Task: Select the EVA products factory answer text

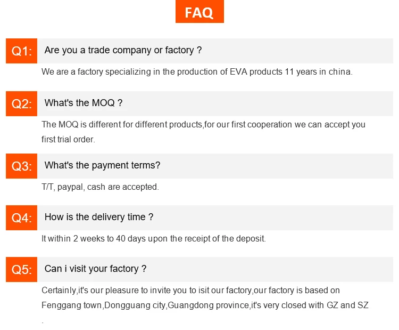Action: (x=197, y=71)
